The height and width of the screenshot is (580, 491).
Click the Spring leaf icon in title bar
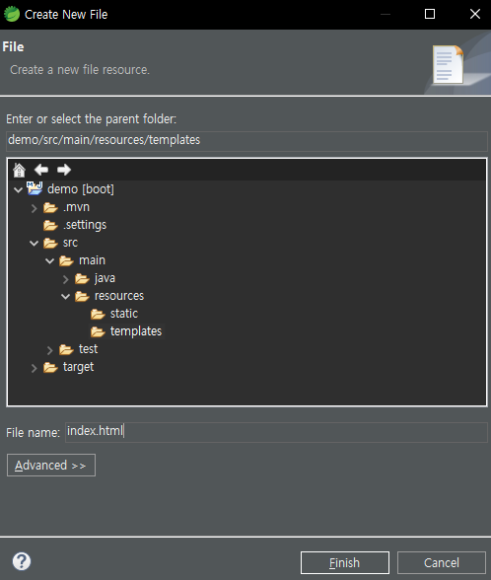[12, 14]
